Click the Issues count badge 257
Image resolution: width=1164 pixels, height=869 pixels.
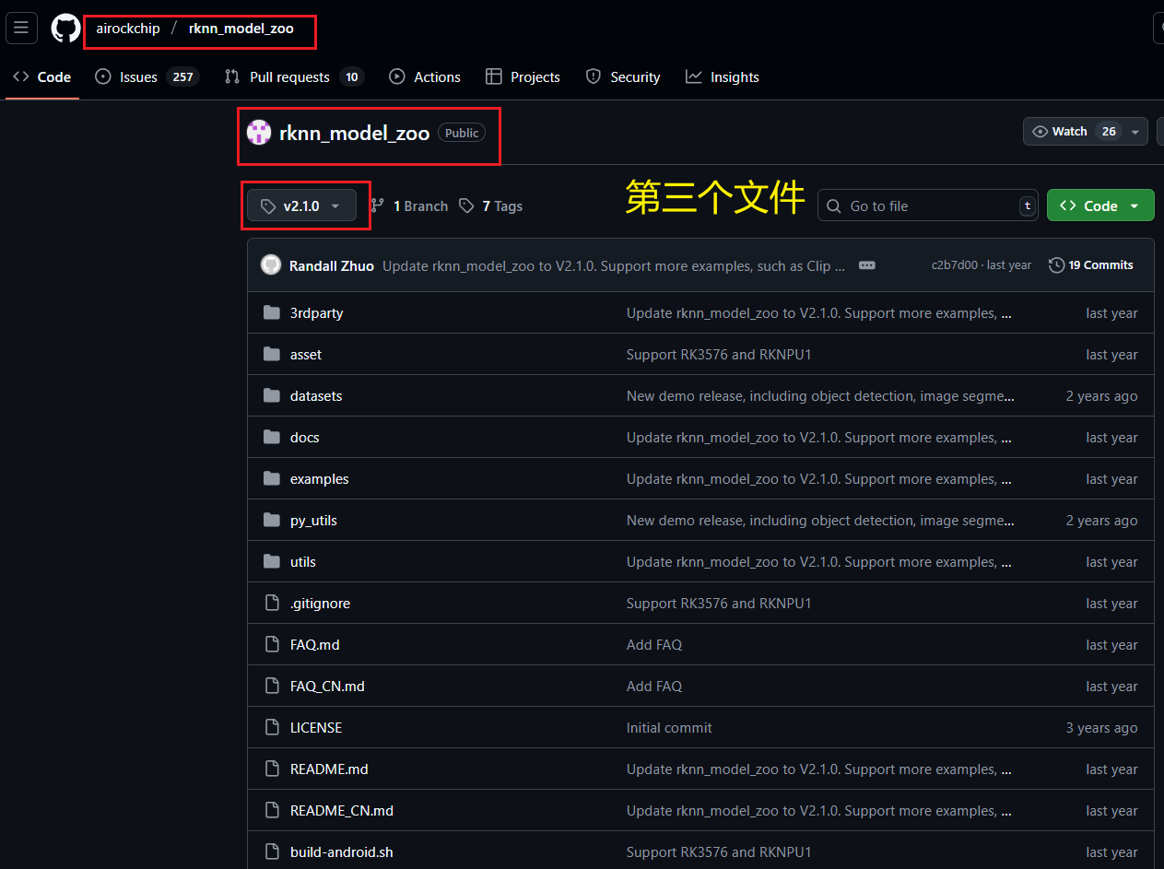pos(182,77)
